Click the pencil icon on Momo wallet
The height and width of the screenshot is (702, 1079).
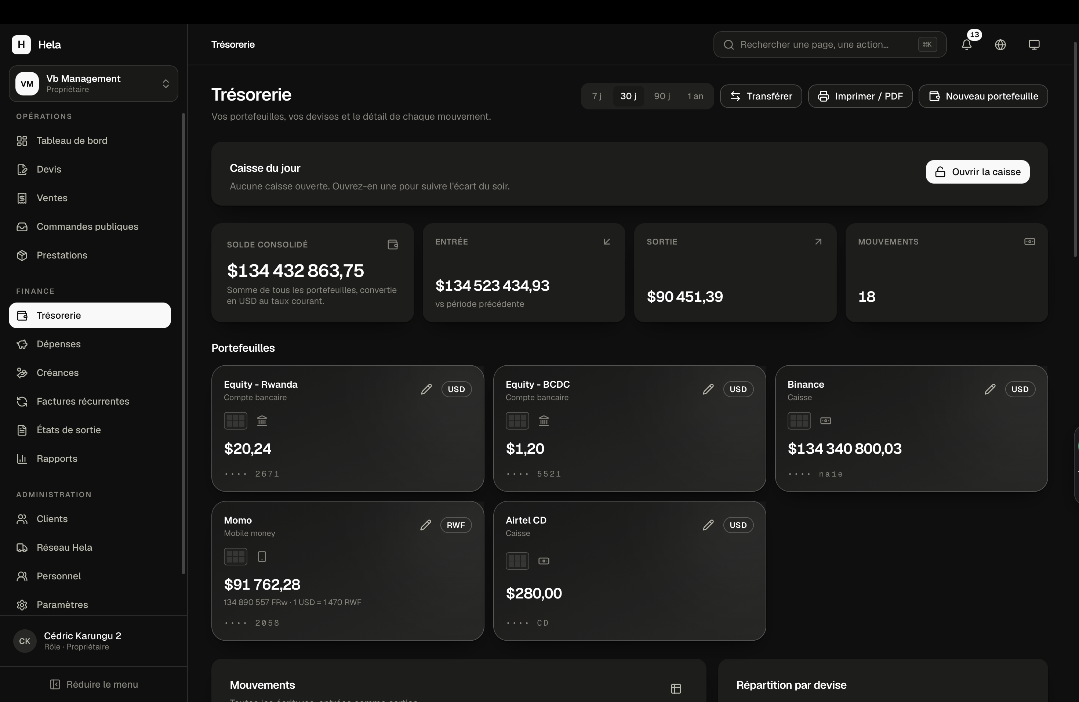pyautogui.click(x=425, y=525)
